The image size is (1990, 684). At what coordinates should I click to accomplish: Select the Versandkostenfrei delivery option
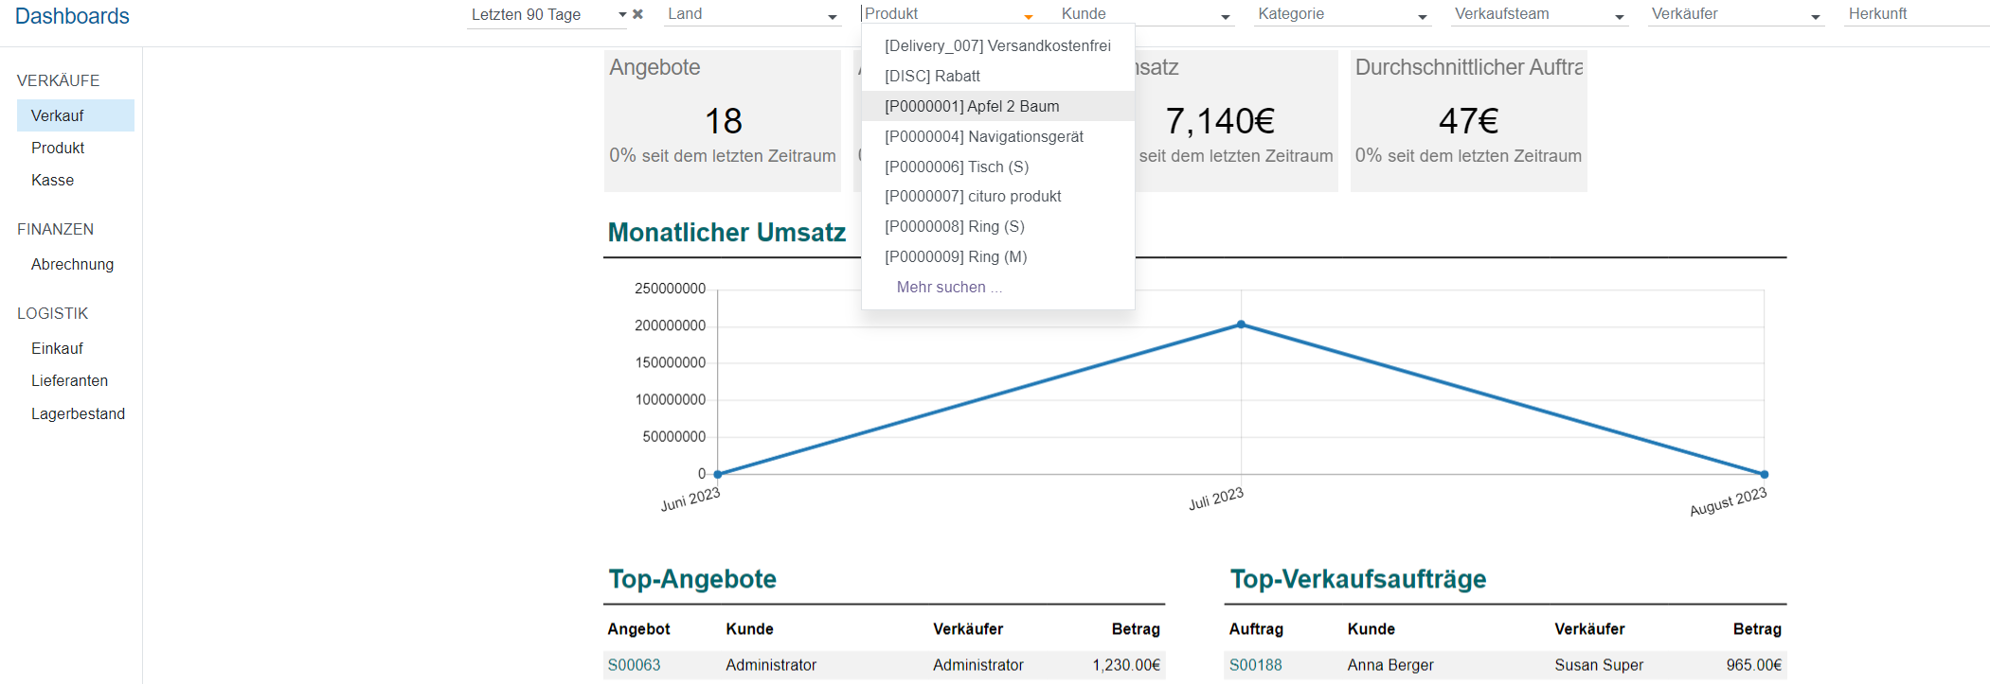coord(997,45)
